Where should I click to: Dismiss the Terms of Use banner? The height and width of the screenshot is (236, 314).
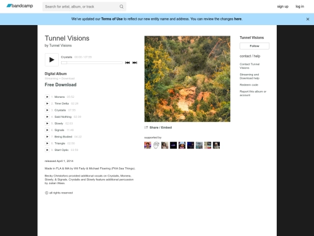coord(308,19)
